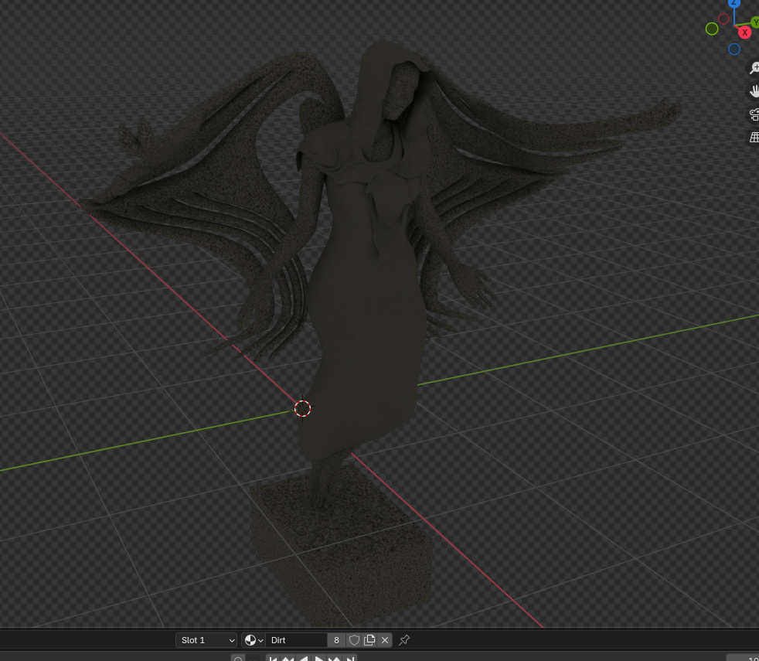Snap view to negative Y axis circle
Viewport: 759px width, 661px height.
click(712, 29)
